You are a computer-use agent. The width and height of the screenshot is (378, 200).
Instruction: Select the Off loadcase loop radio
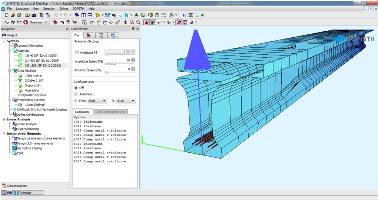pyautogui.click(x=76, y=88)
